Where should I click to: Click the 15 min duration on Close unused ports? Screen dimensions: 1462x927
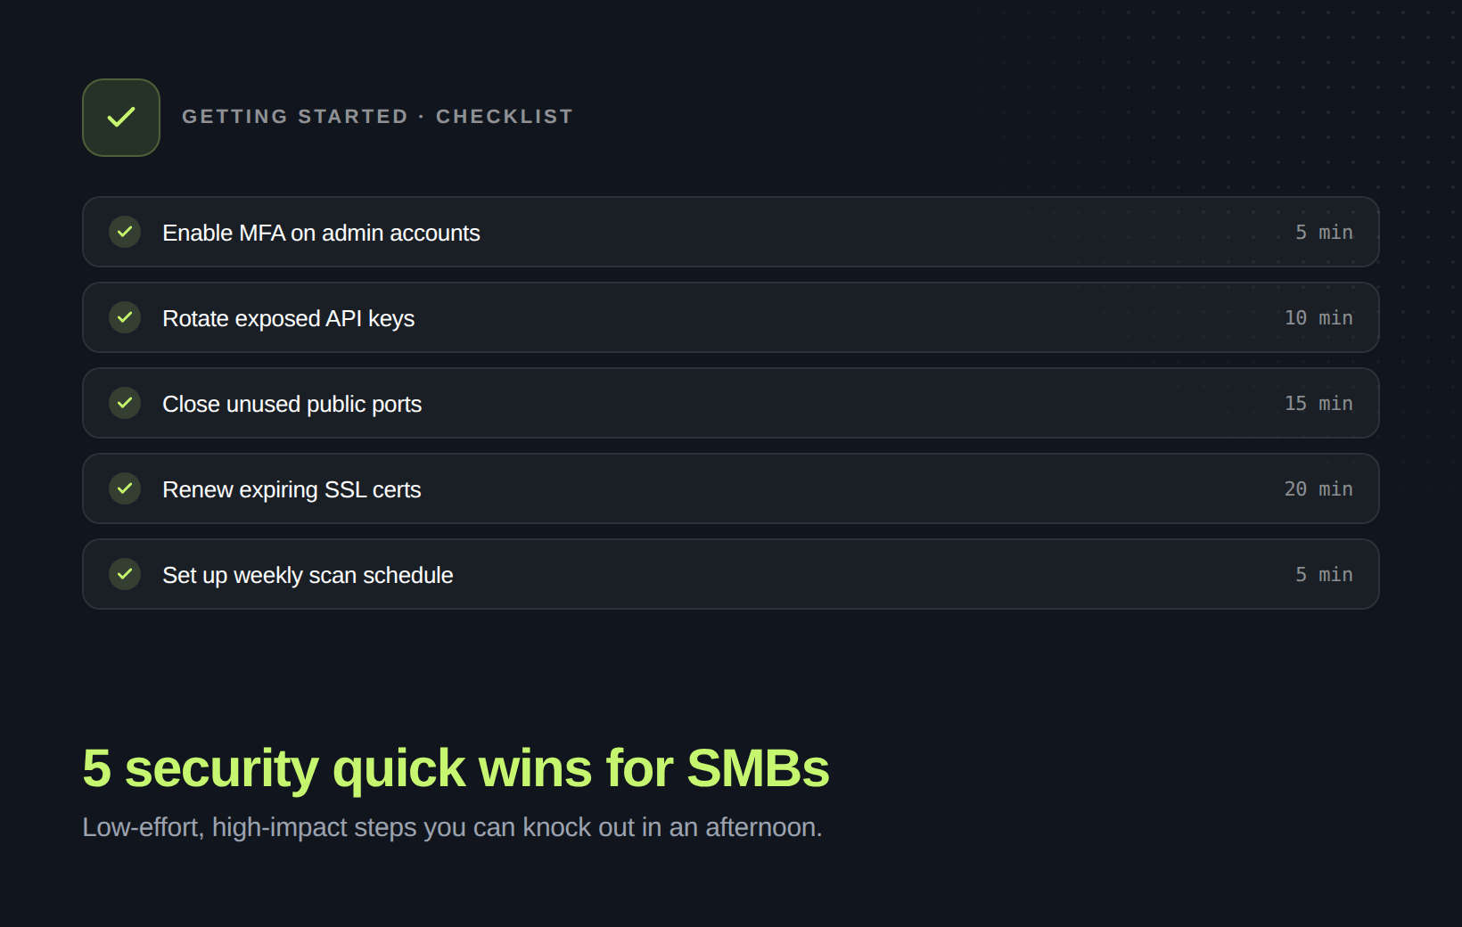coord(1318,403)
